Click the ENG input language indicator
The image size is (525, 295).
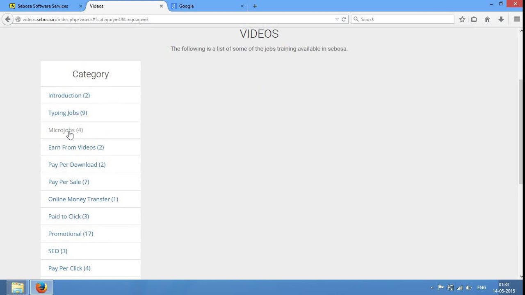point(482,288)
